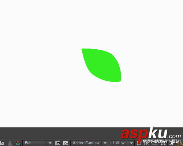183x146 pixels.
Task: Open the RGB channel display icon
Action: (18, 143)
